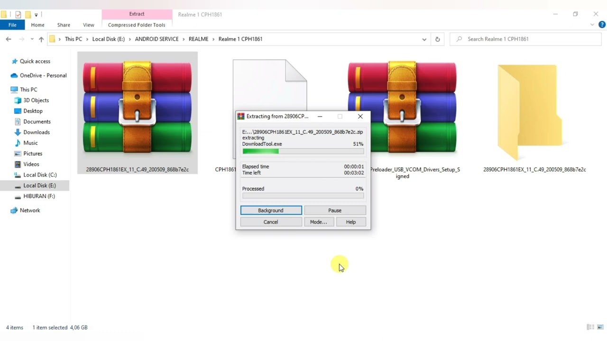Click the Back navigation arrow
607x341 pixels.
(x=9, y=39)
